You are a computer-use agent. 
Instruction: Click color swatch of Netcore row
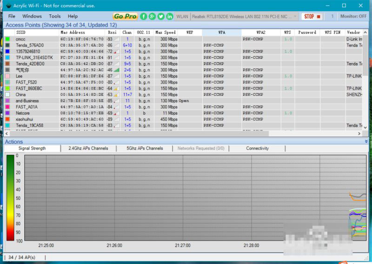(7, 113)
